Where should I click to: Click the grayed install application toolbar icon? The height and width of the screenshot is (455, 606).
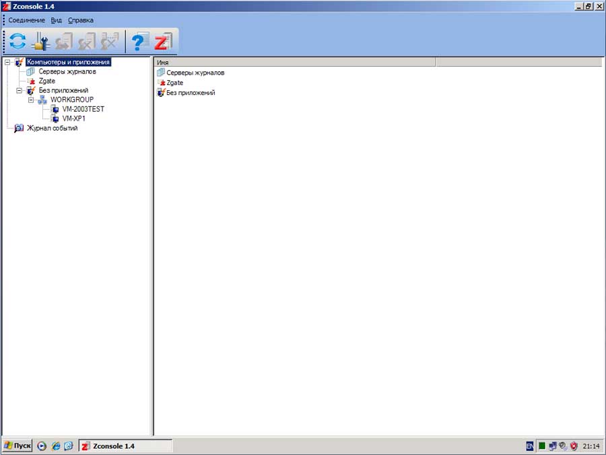click(64, 41)
